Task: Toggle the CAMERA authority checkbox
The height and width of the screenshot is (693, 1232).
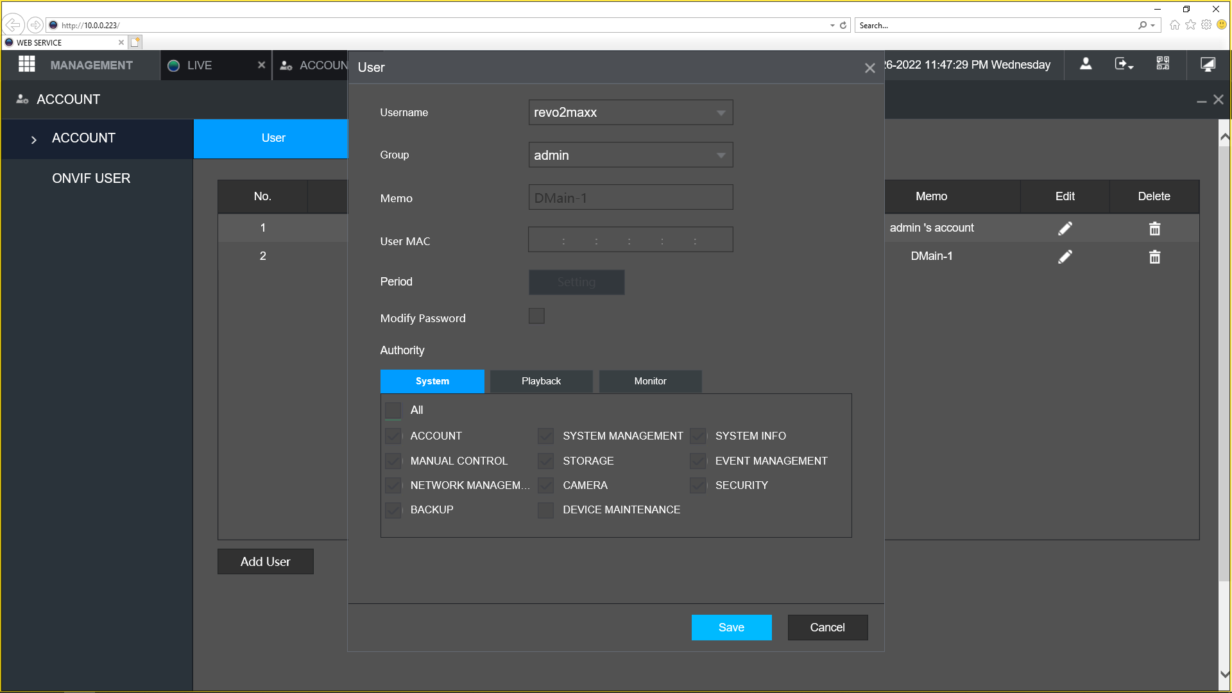Action: click(545, 486)
